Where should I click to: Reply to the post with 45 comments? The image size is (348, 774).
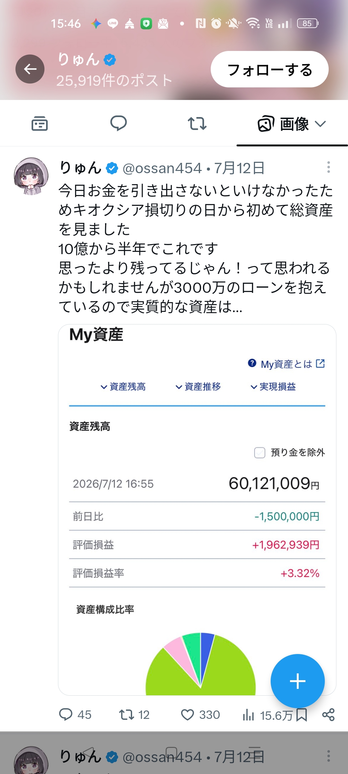[x=75, y=715]
